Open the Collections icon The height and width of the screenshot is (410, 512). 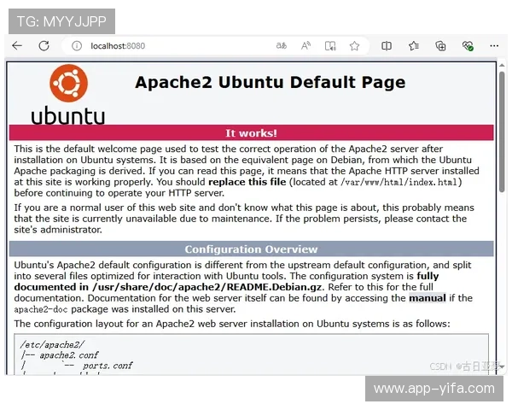pos(440,46)
